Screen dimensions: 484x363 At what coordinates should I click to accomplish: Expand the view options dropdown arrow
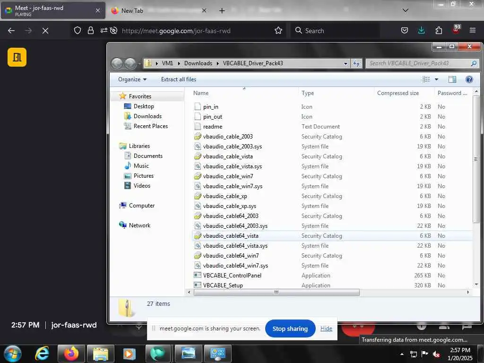[x=436, y=79]
